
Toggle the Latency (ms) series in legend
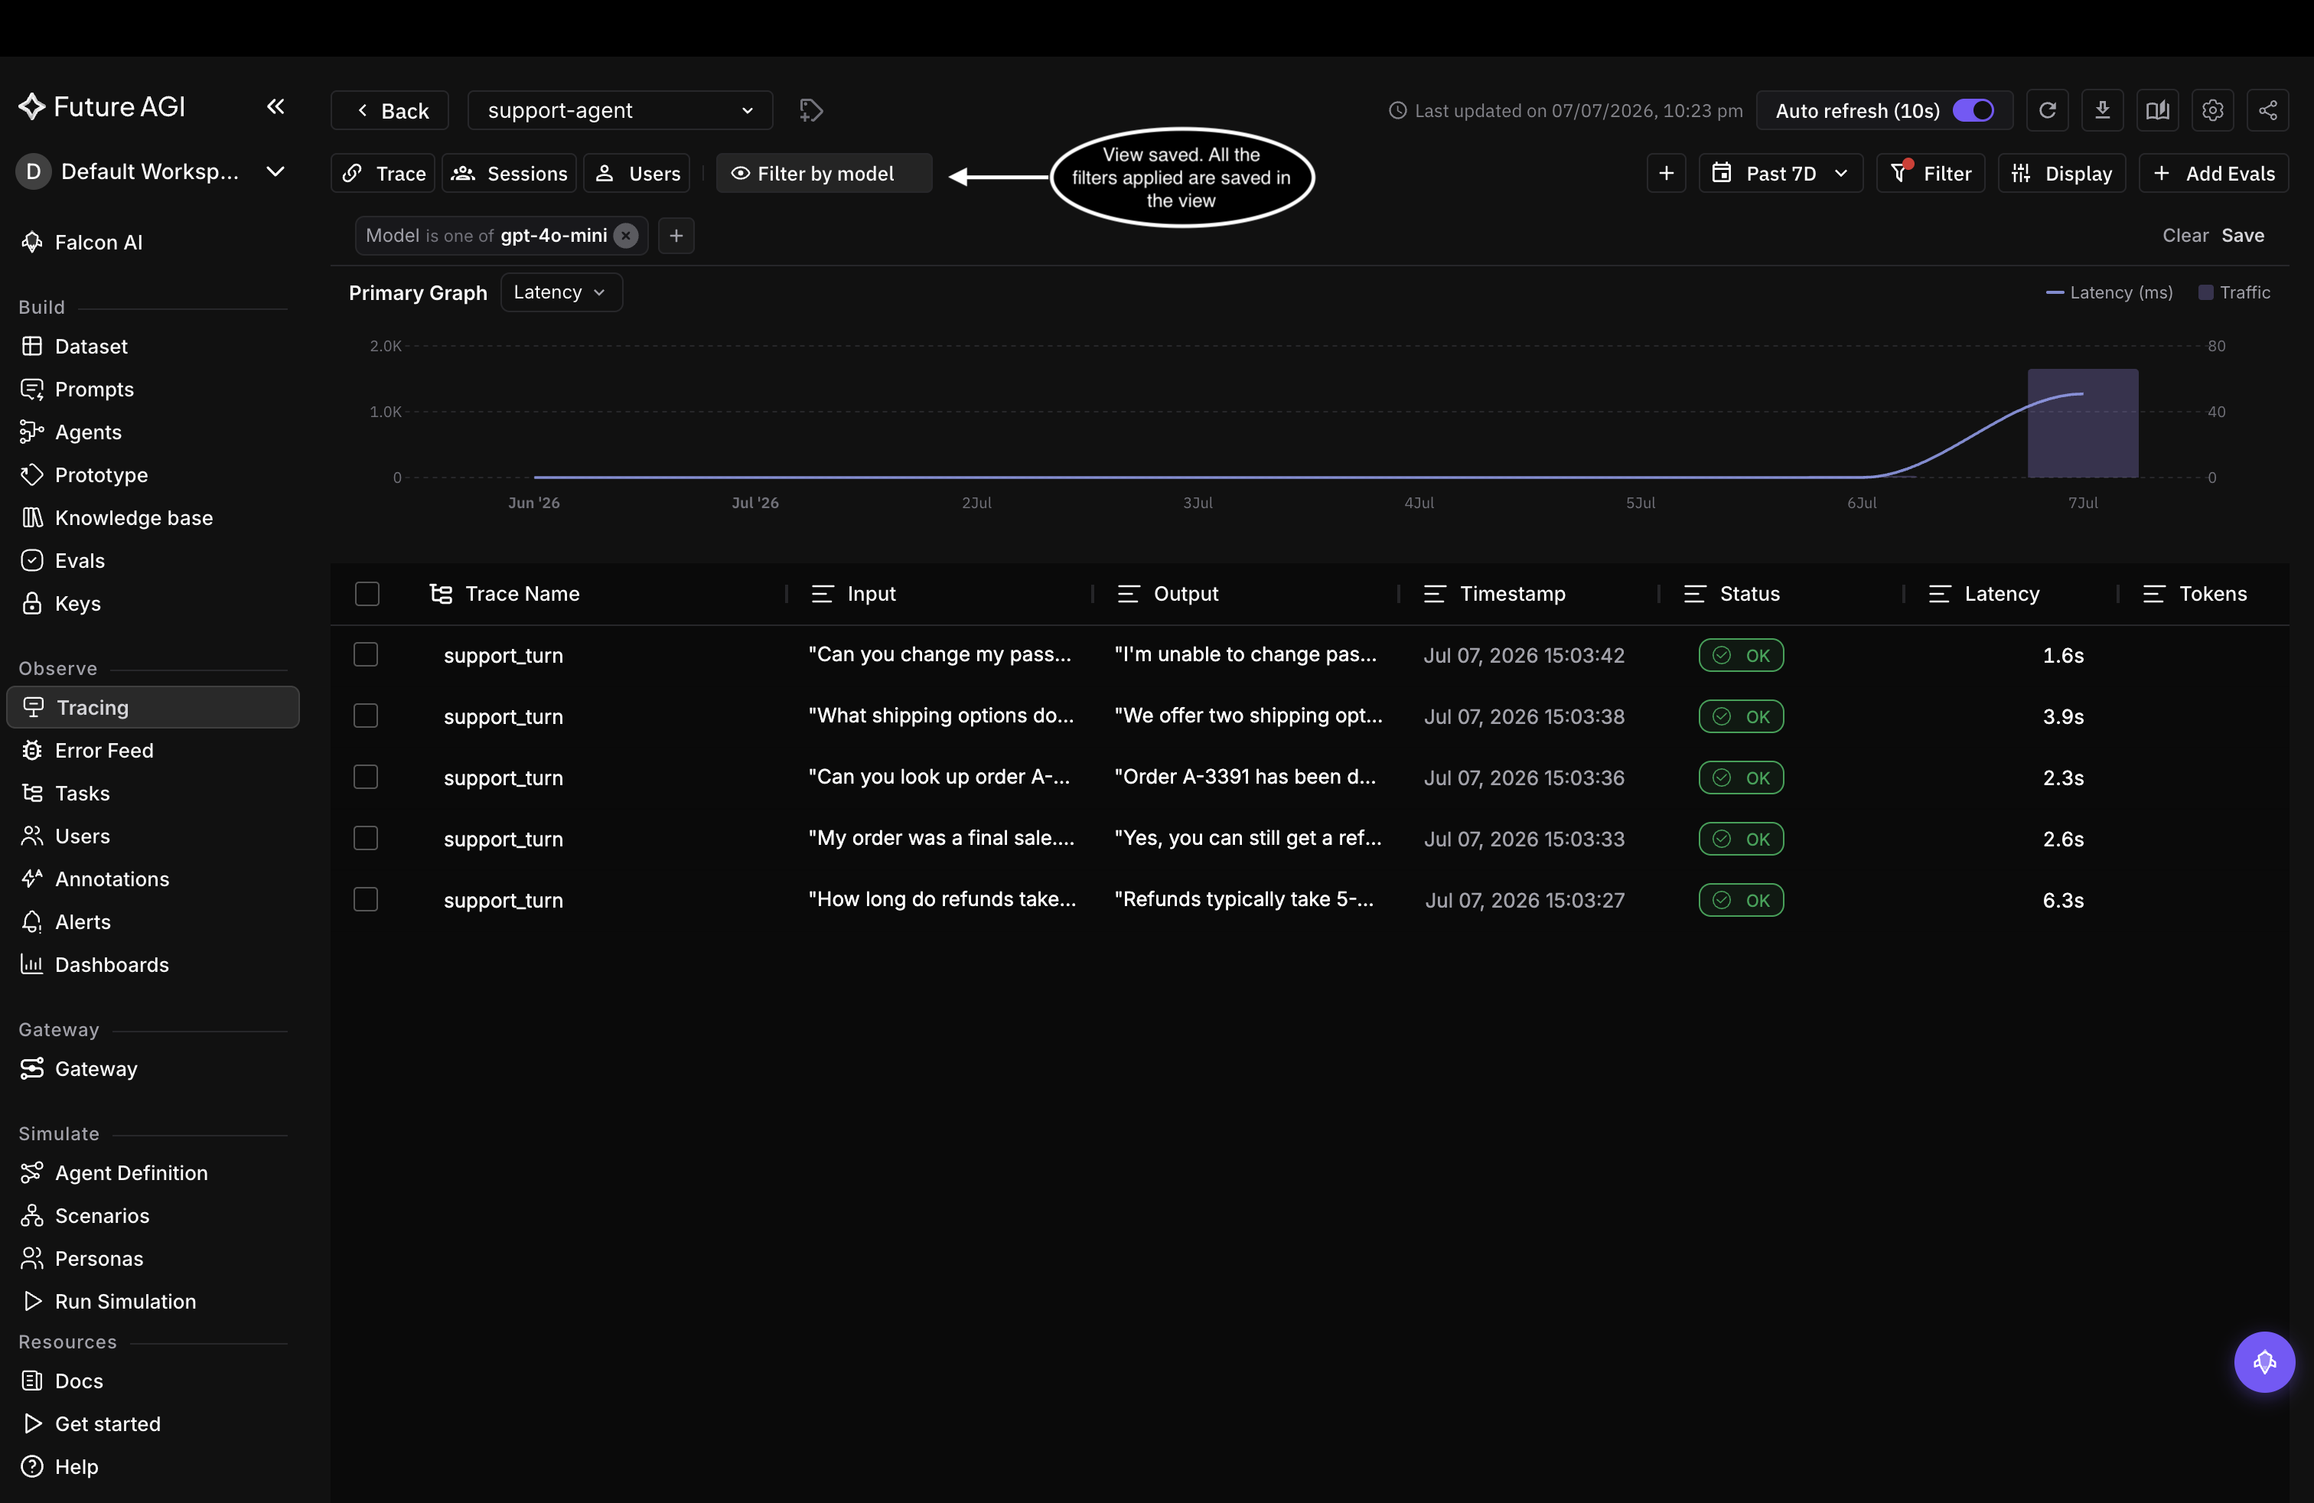tap(2109, 292)
